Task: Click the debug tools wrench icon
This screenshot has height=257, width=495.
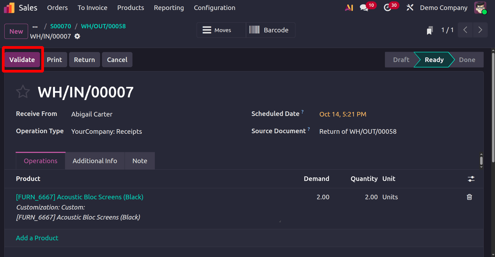Action: 410,8
